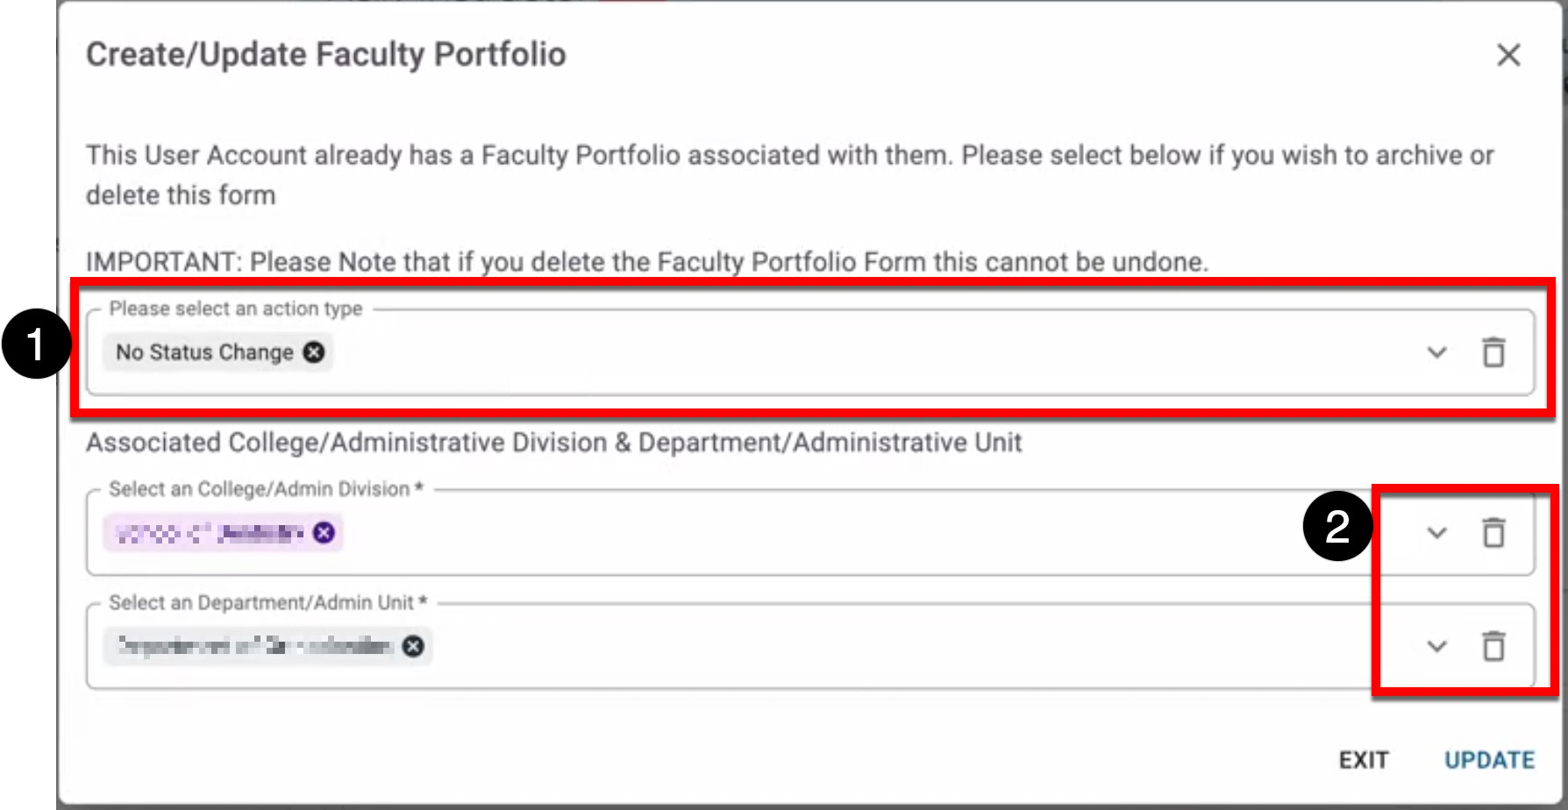Close the Create/Update Faculty Portfolio dialog
1568x810 pixels.
(1508, 55)
